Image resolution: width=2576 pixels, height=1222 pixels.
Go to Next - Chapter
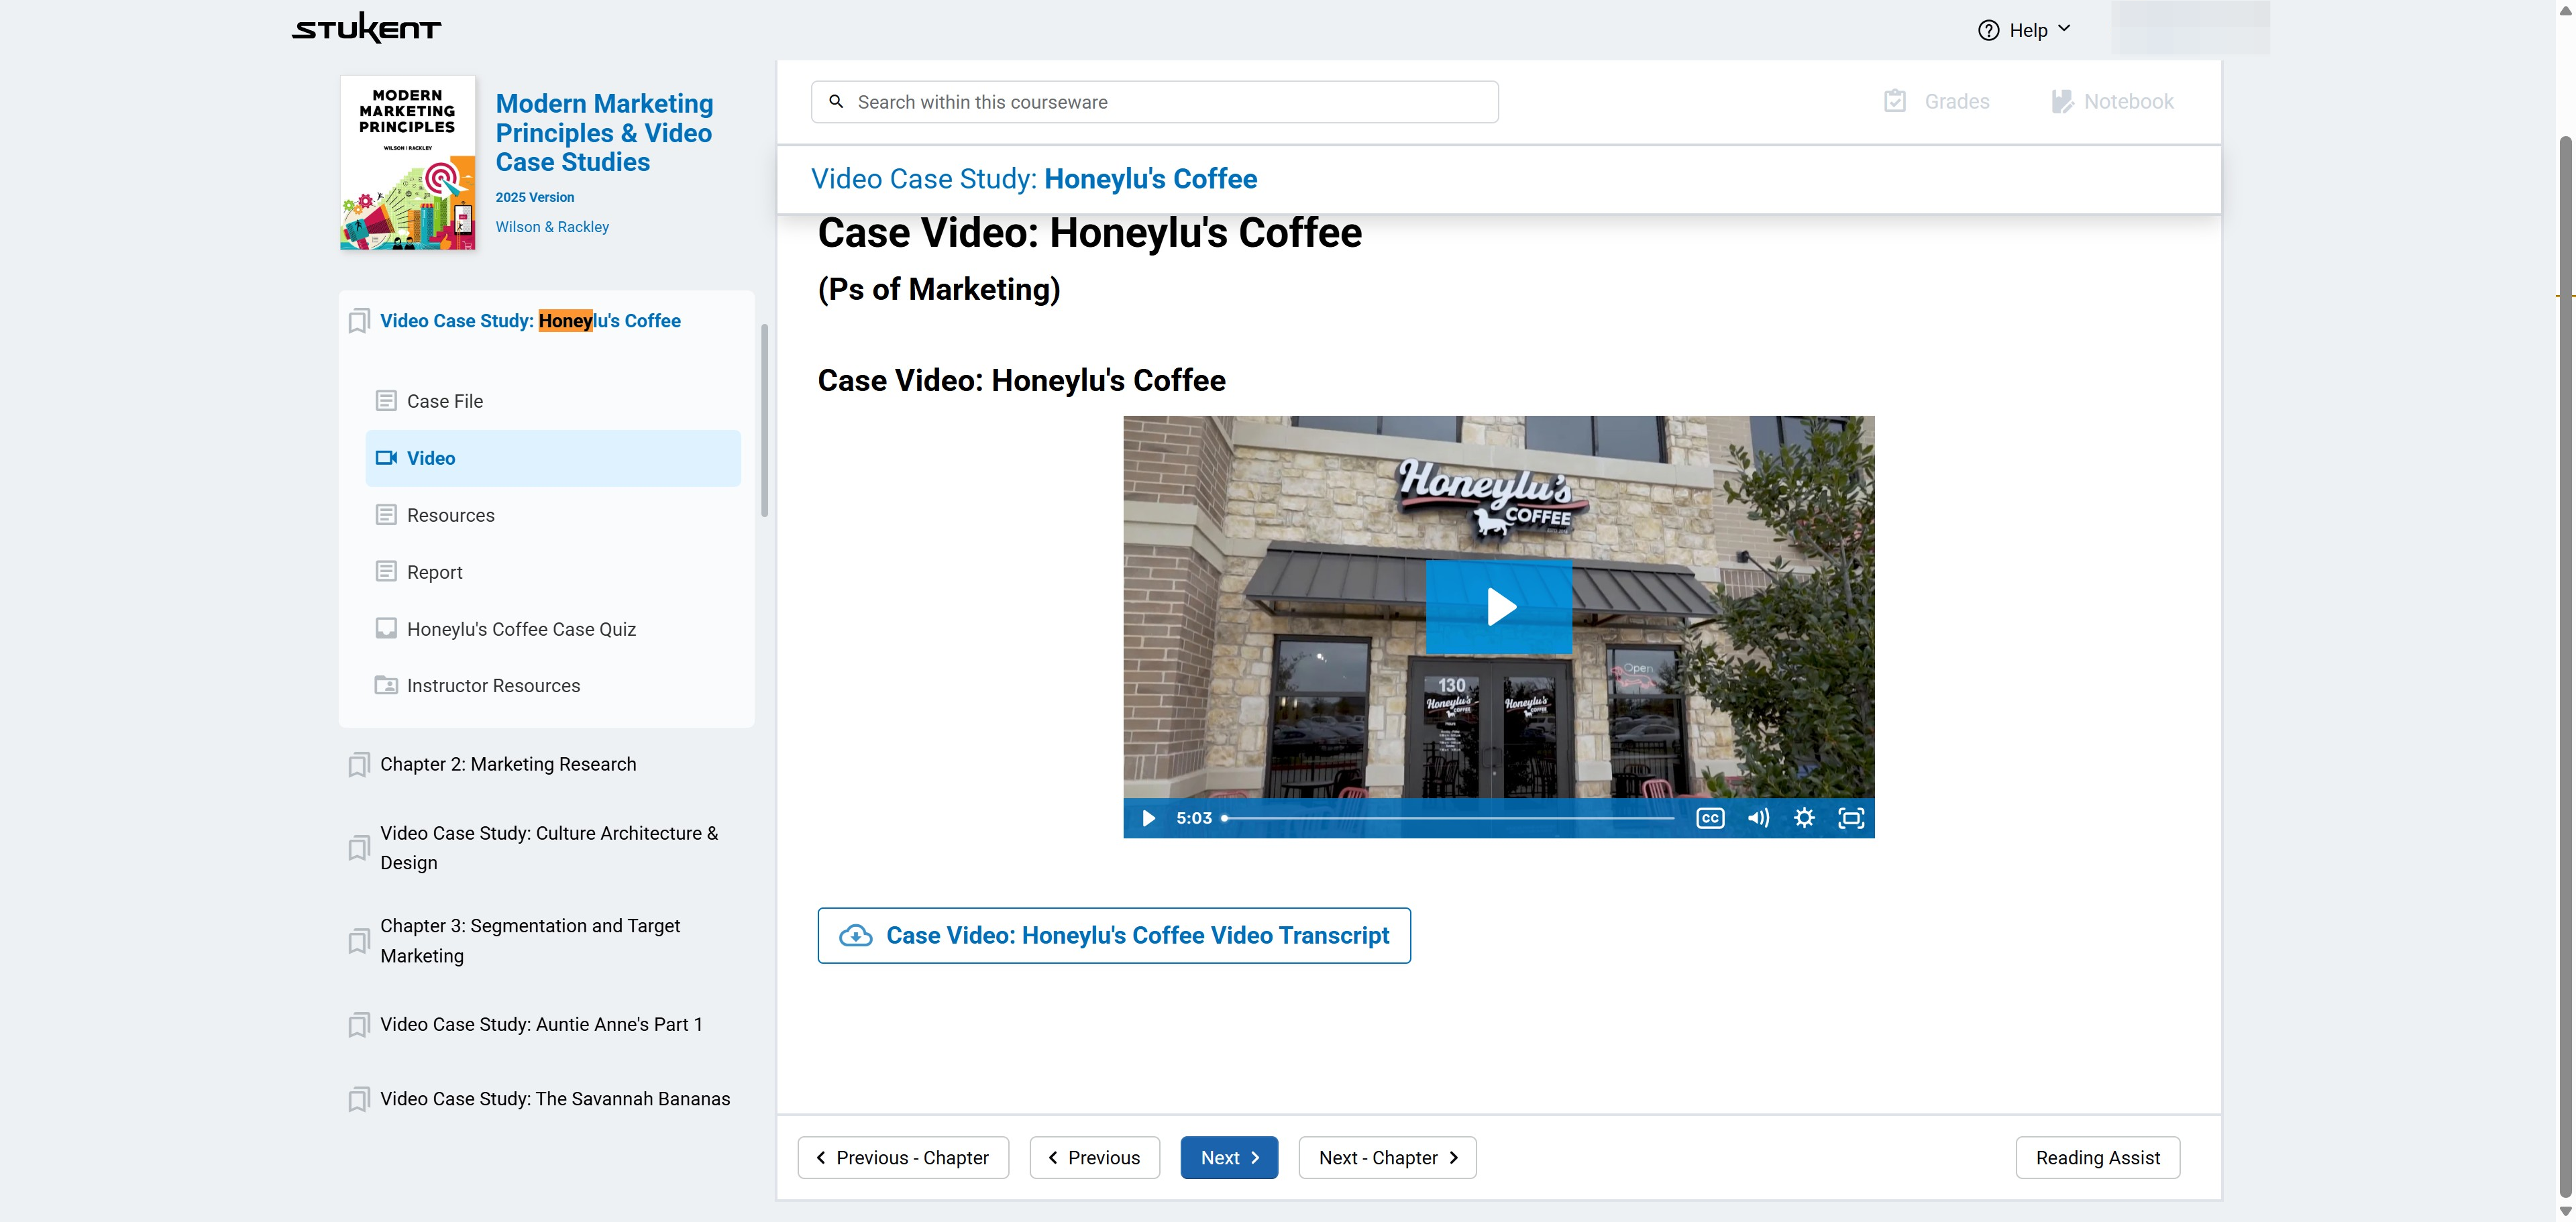pyautogui.click(x=1387, y=1158)
